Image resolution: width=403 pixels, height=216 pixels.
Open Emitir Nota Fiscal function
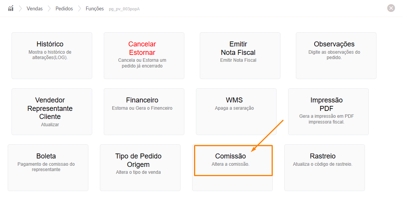pos(240,56)
